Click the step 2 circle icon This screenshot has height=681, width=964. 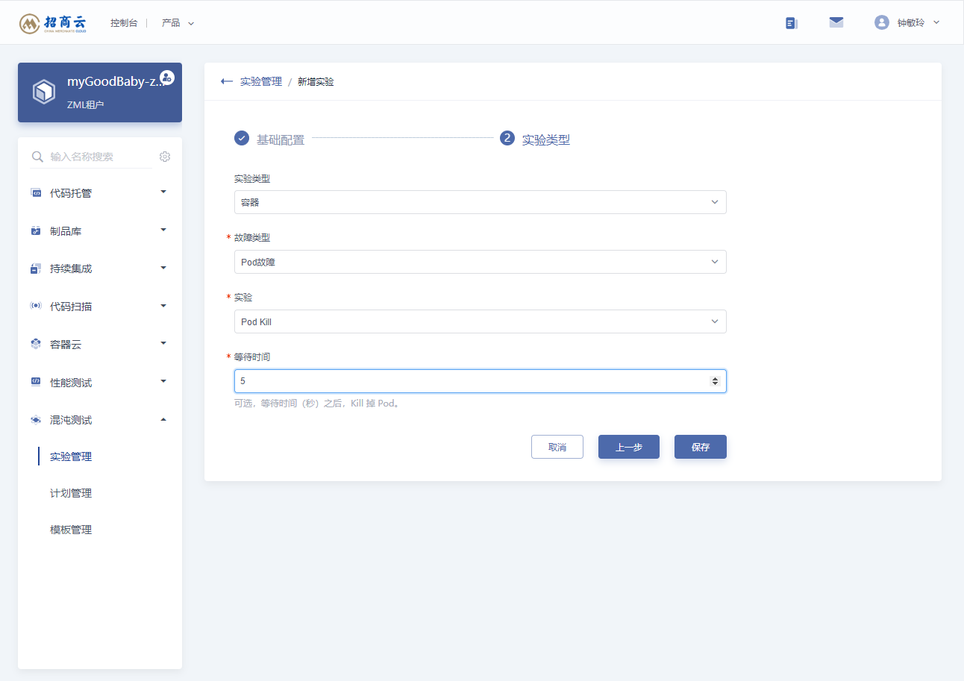(x=507, y=138)
